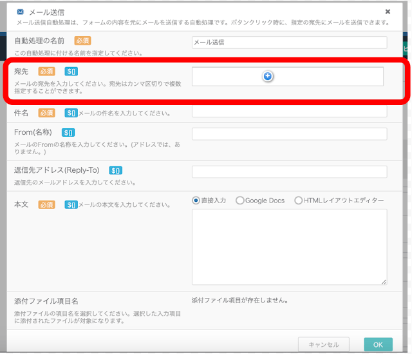The width and height of the screenshot is (412, 354).
Task: Click the Reply-To address input field
Action: [x=289, y=172]
